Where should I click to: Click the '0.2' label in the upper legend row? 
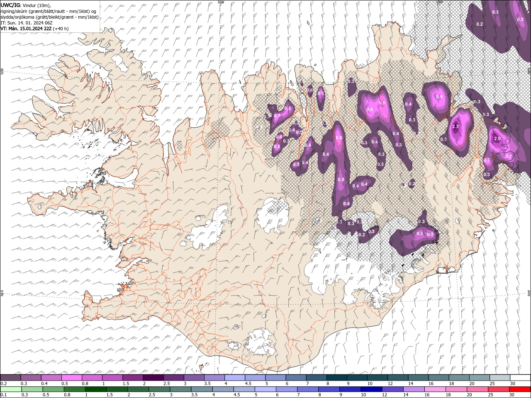click(3, 383)
